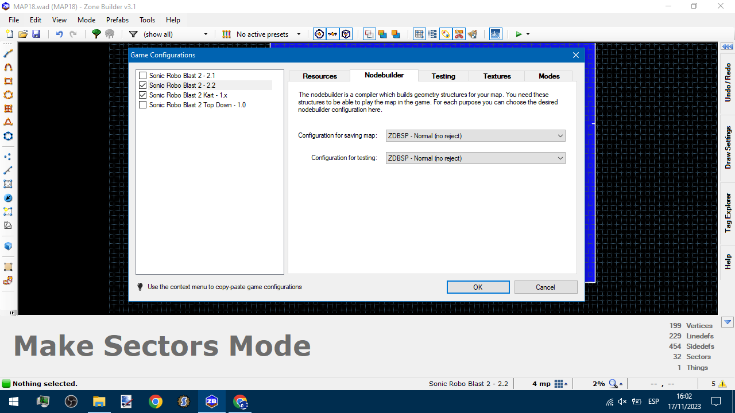Open the File menu
The image size is (735, 413).
pyautogui.click(x=14, y=20)
